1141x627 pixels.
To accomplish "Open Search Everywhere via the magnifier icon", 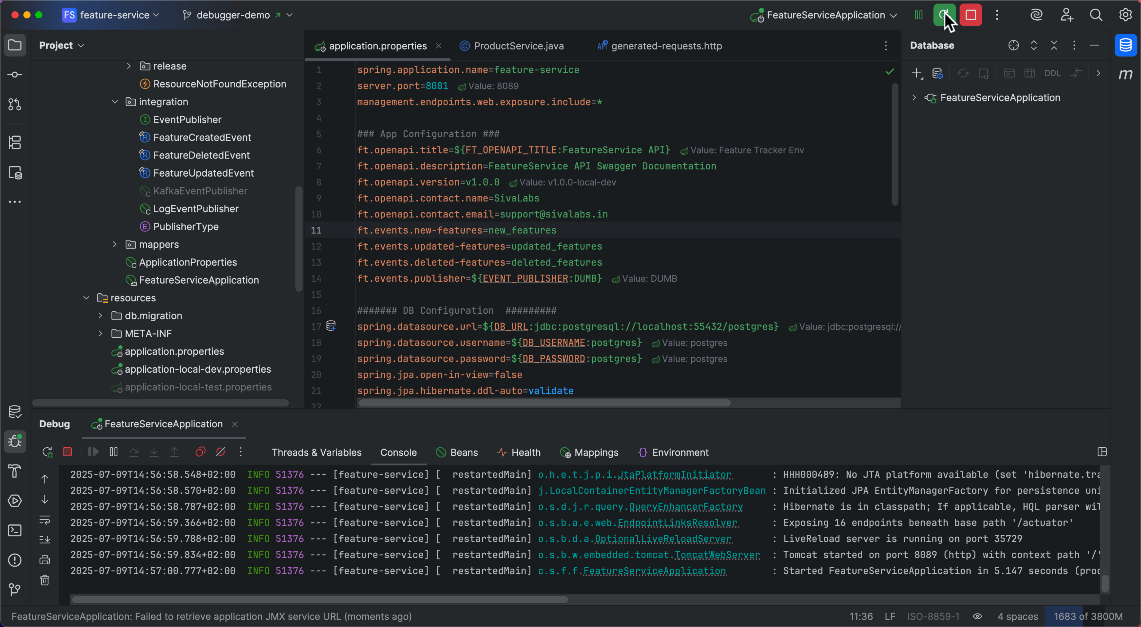I will coord(1096,14).
